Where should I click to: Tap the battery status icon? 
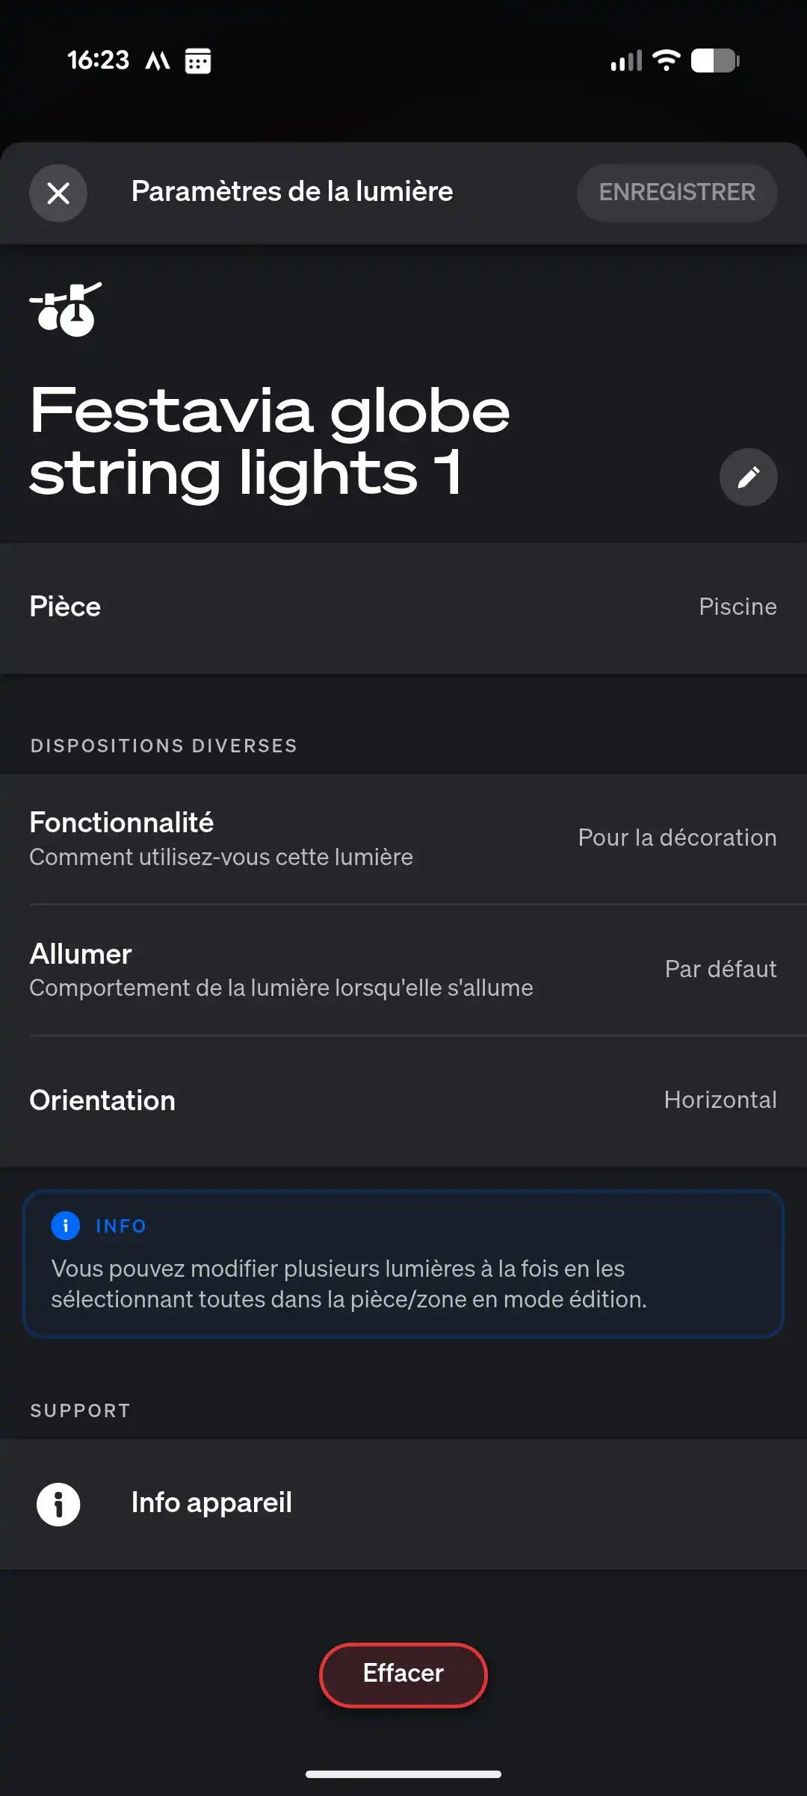[714, 61]
